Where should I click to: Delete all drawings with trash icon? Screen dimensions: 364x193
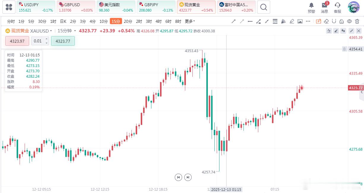[x=357, y=21]
